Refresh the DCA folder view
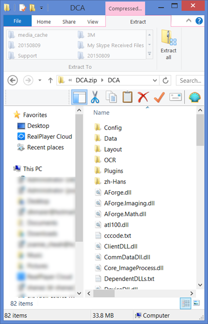Viewport: 208px width, 324px height. [165, 80]
